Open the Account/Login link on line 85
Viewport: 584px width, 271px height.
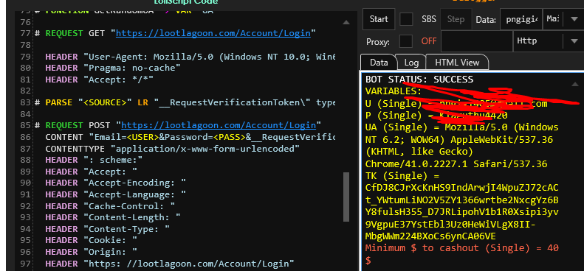pos(219,125)
